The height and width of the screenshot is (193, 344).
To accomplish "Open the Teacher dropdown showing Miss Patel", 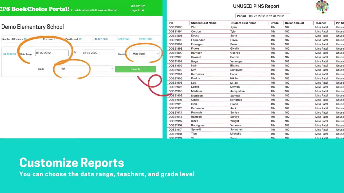I will [145, 54].
